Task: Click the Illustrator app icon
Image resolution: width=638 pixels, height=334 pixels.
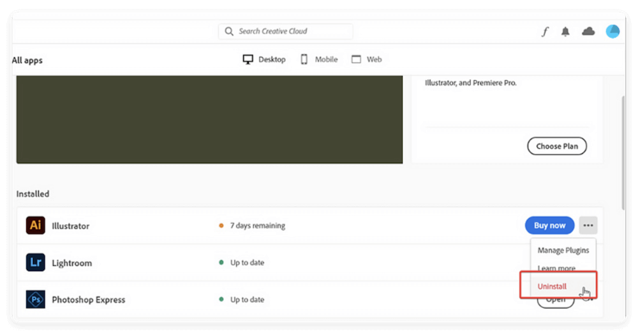Action: tap(36, 226)
